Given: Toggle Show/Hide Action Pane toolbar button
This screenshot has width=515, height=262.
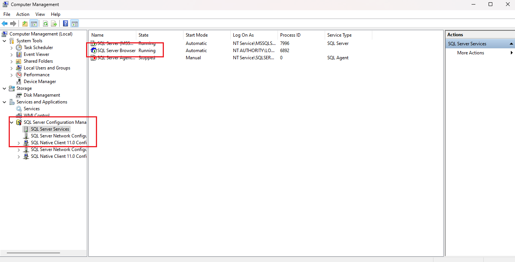Looking at the screenshot, I should coord(75,23).
